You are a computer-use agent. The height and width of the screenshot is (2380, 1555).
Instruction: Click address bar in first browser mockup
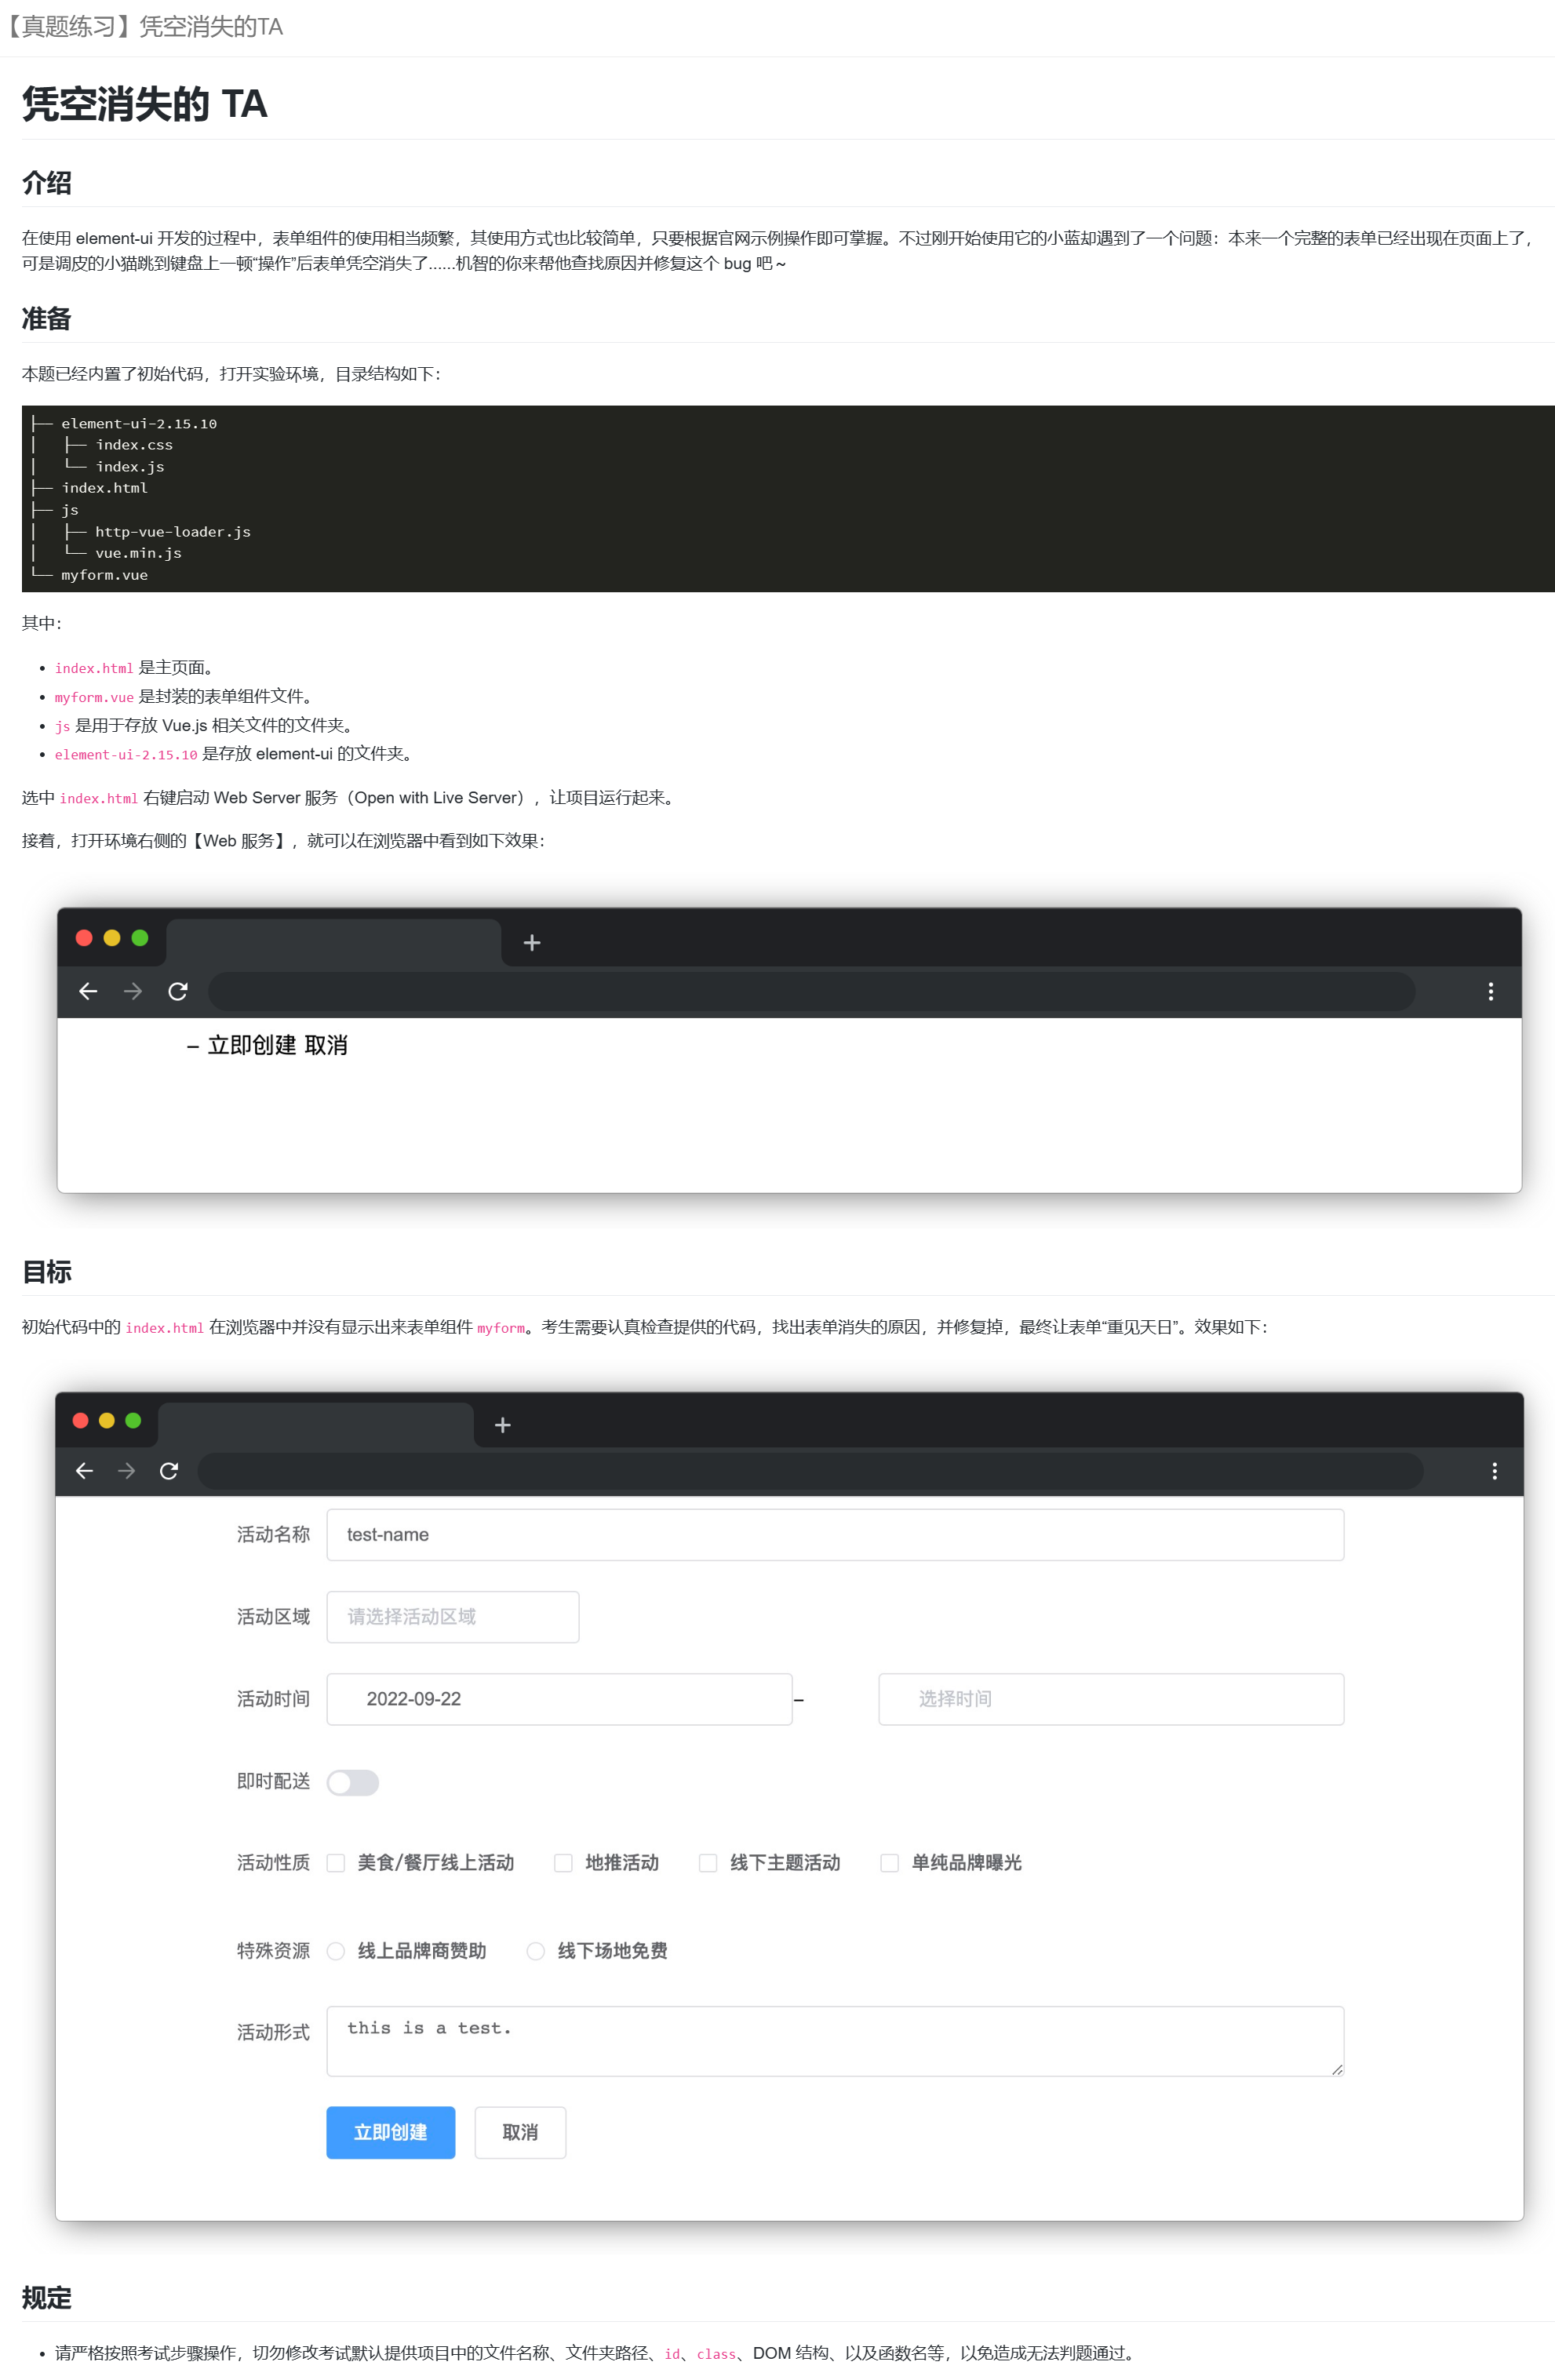tap(811, 991)
